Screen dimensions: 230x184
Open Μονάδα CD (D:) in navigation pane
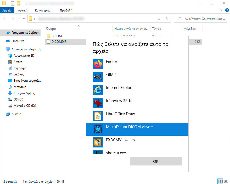(x=25, y=106)
